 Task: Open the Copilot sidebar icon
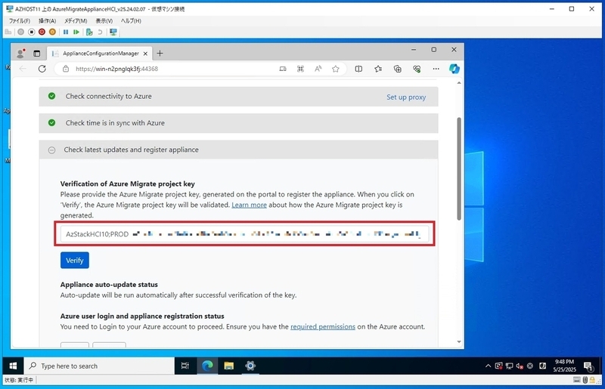pyautogui.click(x=455, y=69)
